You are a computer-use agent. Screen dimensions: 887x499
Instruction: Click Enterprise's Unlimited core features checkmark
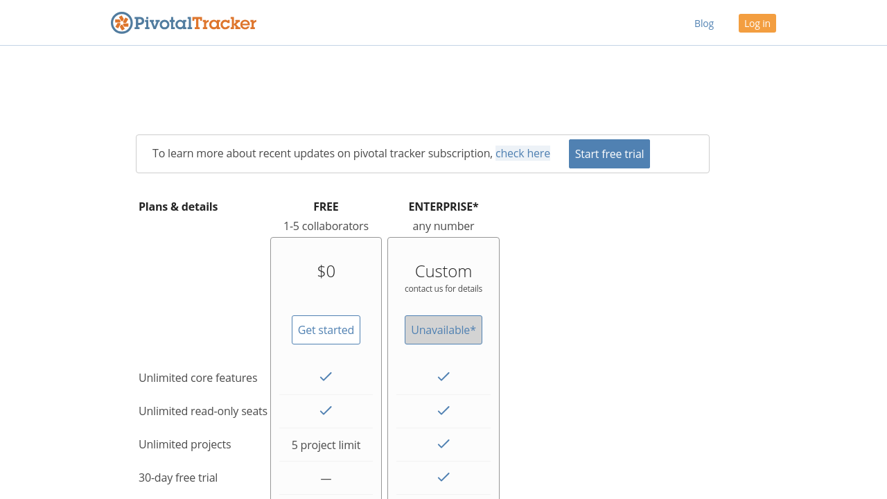(x=443, y=376)
